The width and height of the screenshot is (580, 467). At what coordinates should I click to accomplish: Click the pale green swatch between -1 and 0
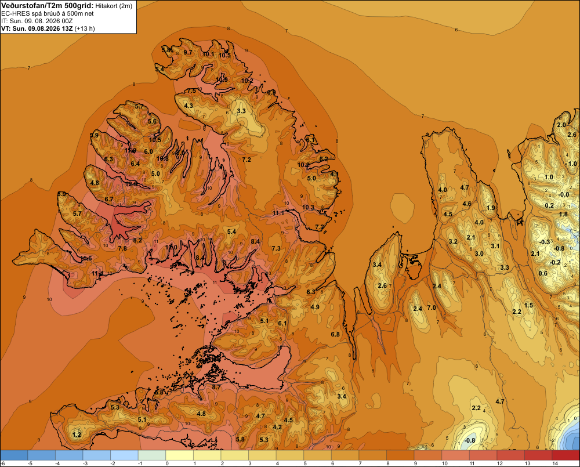[151, 455]
